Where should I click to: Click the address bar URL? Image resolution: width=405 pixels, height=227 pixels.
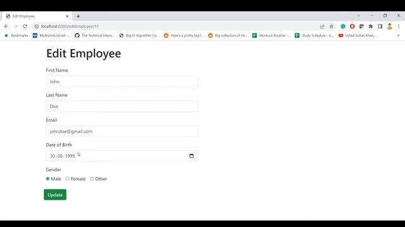[70, 26]
